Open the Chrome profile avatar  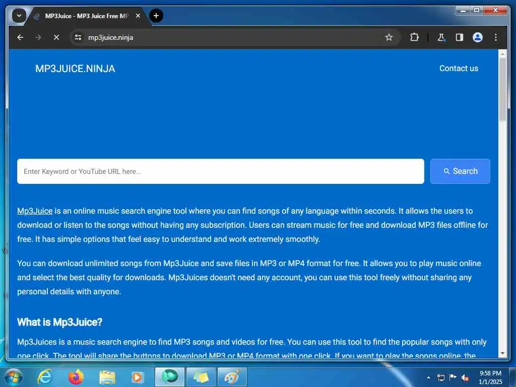click(x=478, y=37)
